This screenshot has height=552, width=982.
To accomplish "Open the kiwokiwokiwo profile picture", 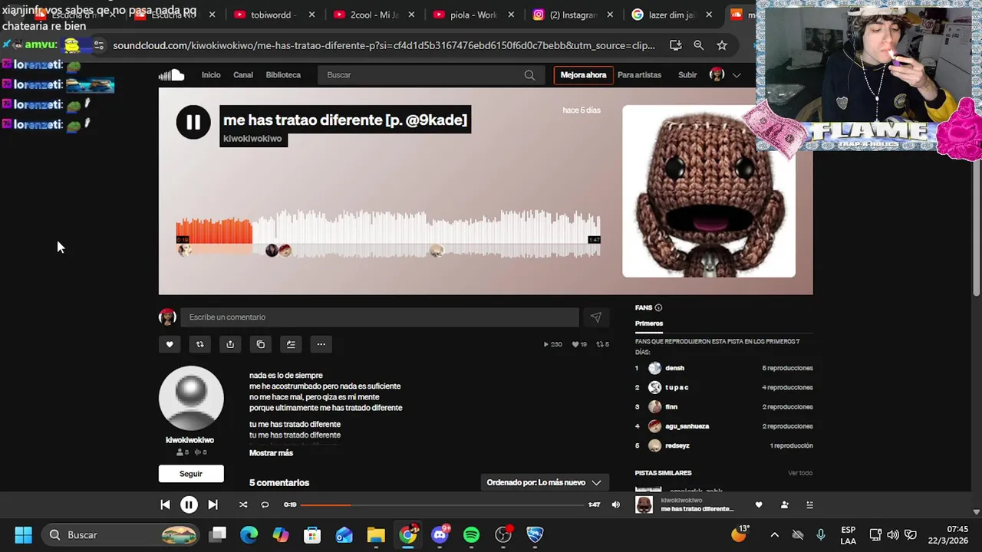I will click(191, 398).
